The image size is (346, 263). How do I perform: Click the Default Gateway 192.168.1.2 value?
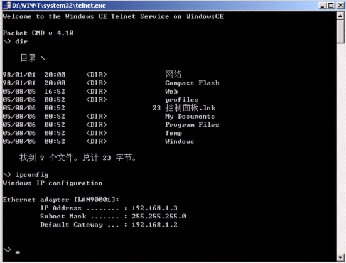pyautogui.click(x=154, y=225)
